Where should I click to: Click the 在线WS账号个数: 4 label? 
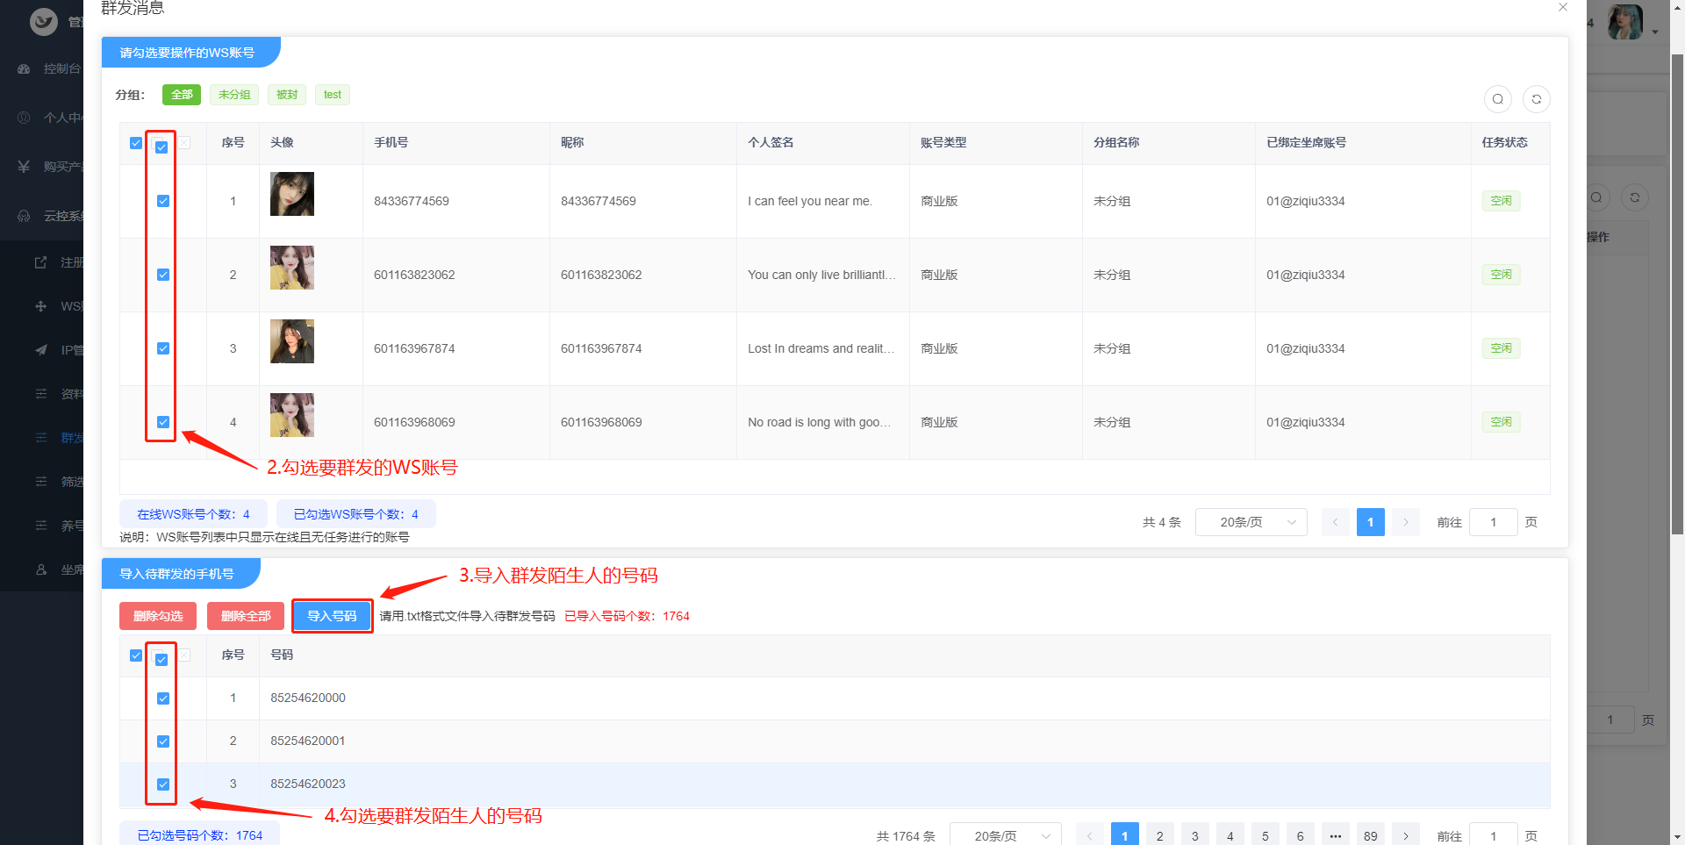(x=193, y=514)
